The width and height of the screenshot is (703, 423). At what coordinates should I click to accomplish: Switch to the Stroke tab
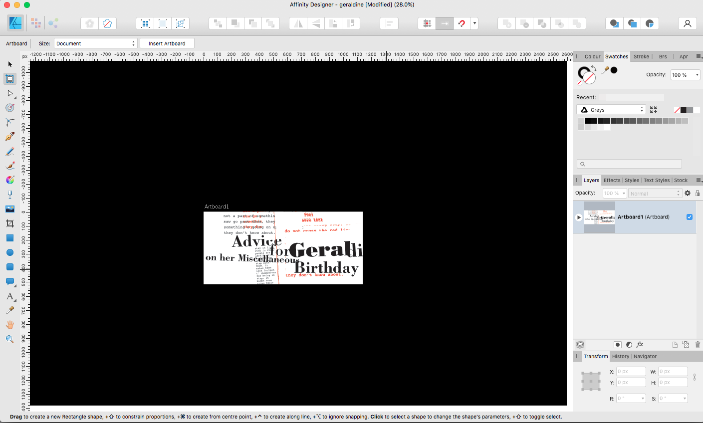click(x=641, y=56)
